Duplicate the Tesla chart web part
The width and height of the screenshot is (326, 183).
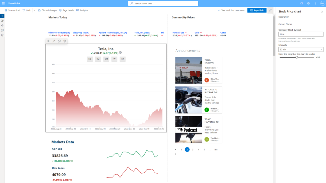tap(59, 41)
